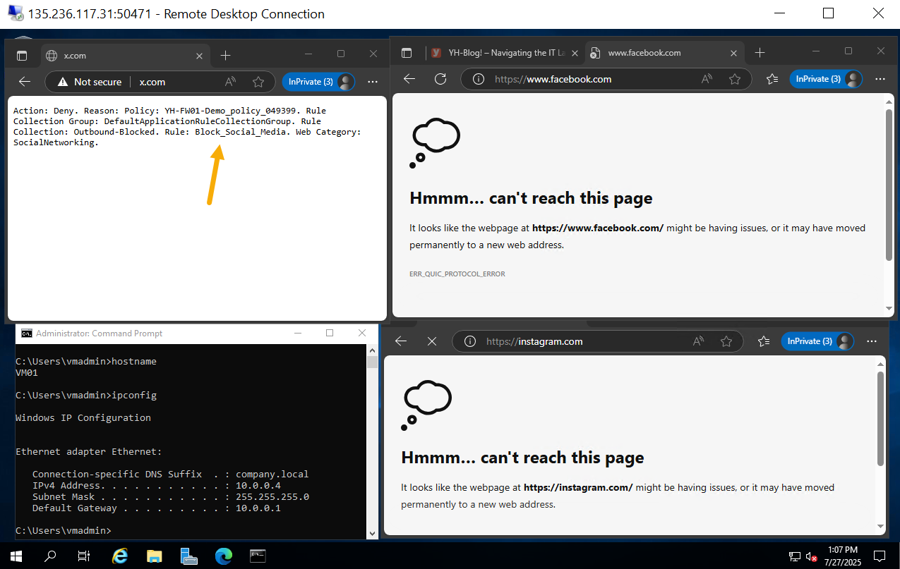Viewport: 900px width, 569px height.
Task: Open Task View on the taskbar
Action: 84,556
